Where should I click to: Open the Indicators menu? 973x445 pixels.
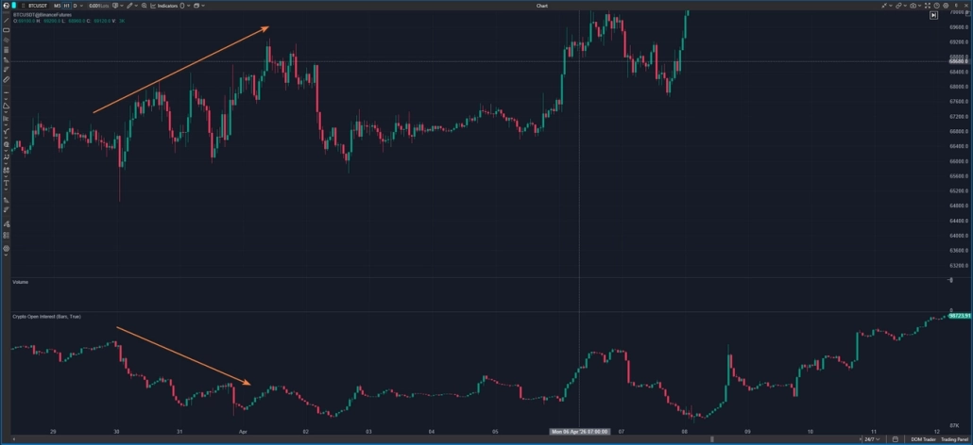click(x=162, y=6)
